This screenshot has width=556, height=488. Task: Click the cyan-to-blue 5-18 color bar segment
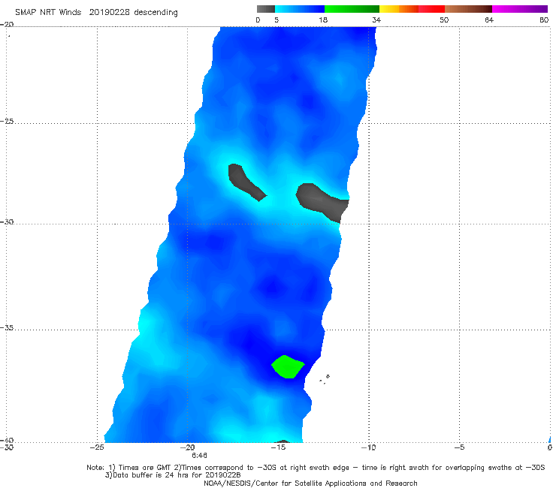(x=300, y=9)
